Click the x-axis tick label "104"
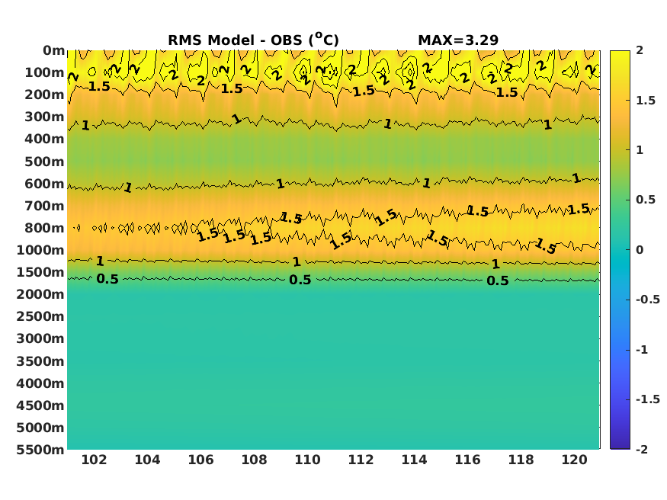667x500 pixels. pyautogui.click(x=147, y=460)
